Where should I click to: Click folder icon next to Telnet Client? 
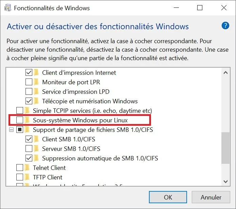pos(27,168)
